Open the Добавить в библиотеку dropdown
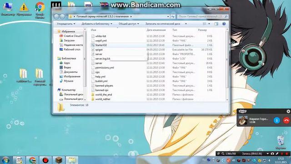 coord(97,24)
